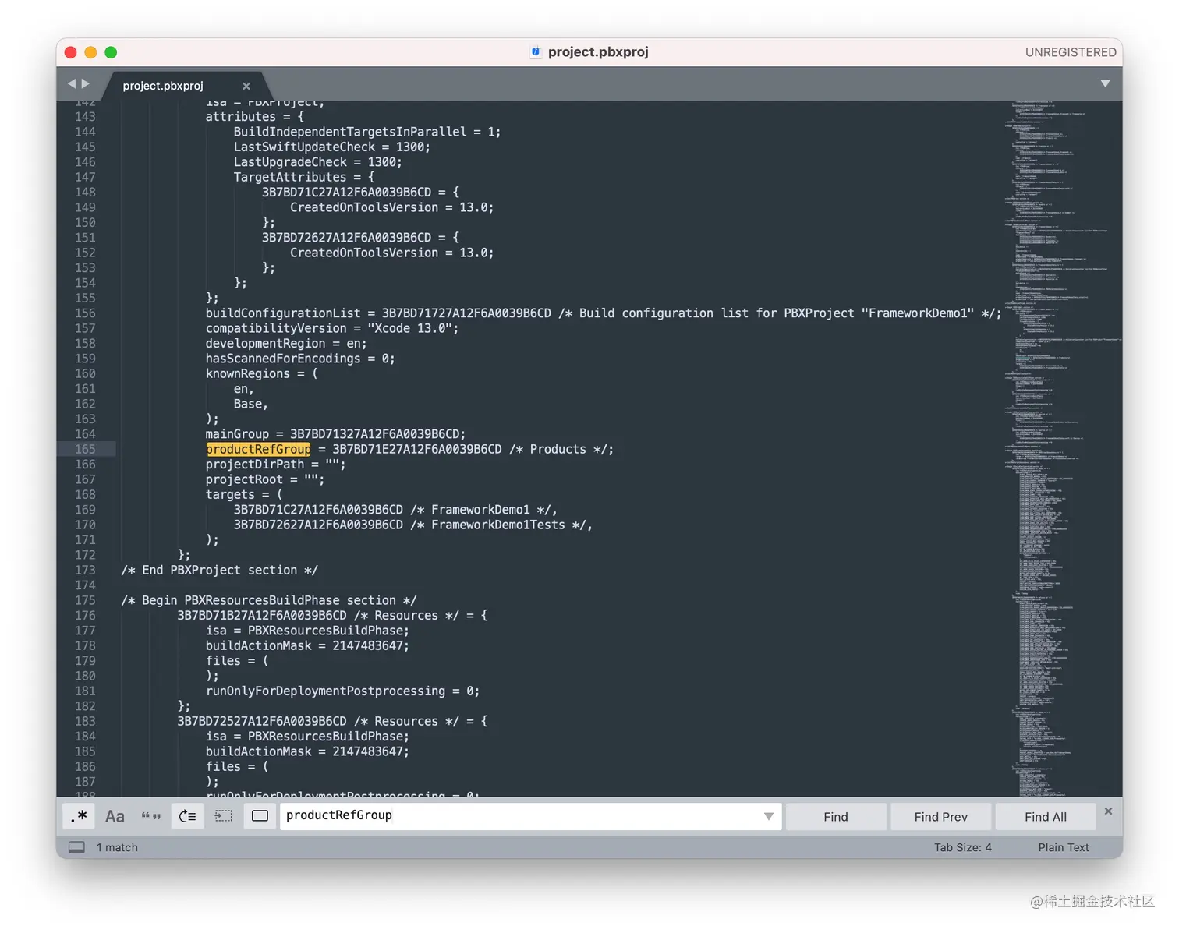
Task: Toggle wrap search option
Action: [x=187, y=816]
